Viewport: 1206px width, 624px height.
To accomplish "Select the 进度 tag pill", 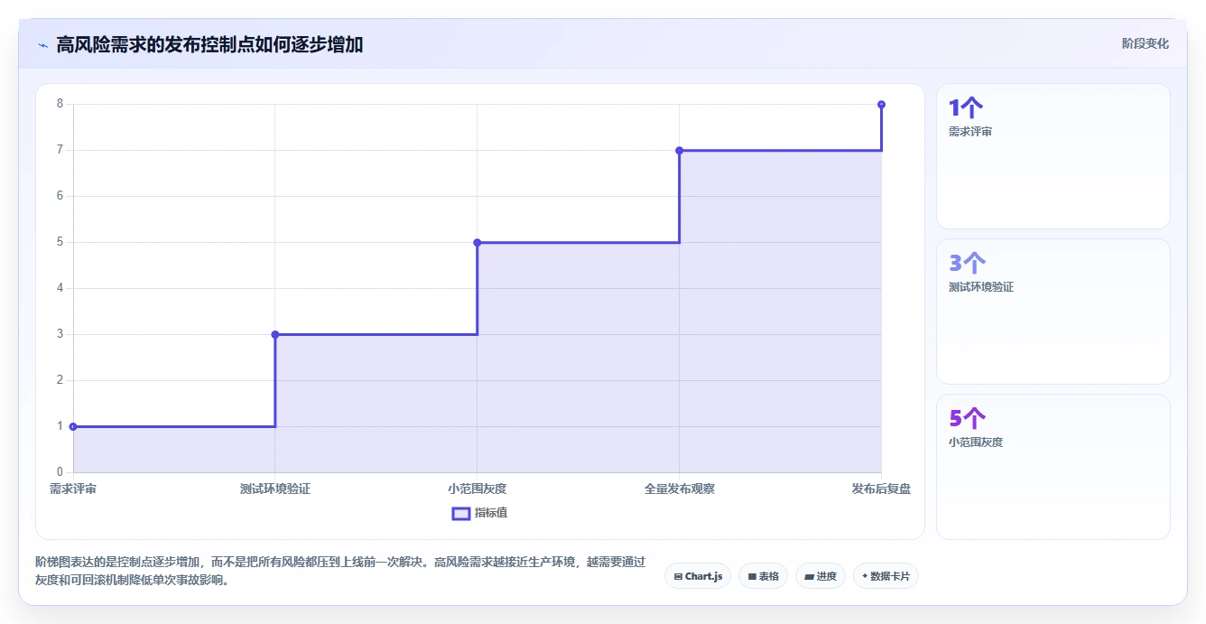I will click(x=821, y=576).
